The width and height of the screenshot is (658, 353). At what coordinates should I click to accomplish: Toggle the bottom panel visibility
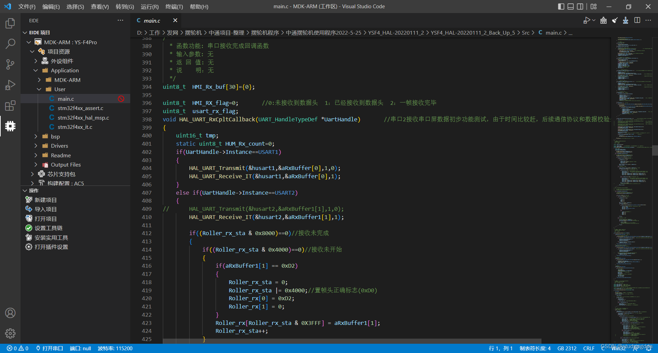point(571,7)
